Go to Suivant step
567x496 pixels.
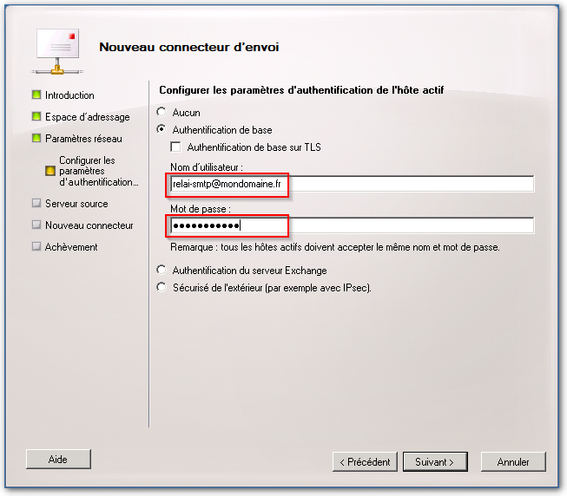pyautogui.click(x=435, y=461)
